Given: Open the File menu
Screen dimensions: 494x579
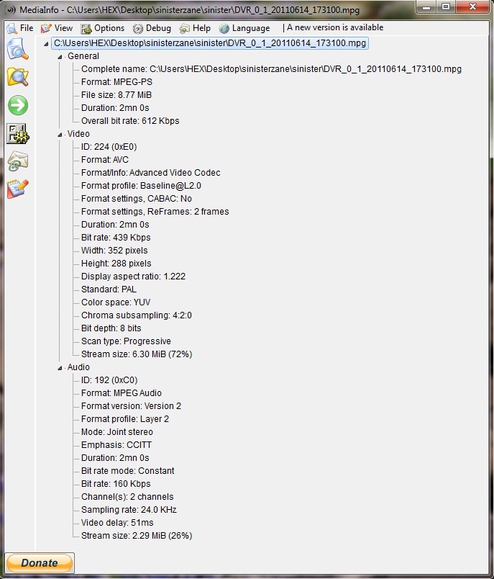Looking at the screenshot, I should (x=20, y=28).
